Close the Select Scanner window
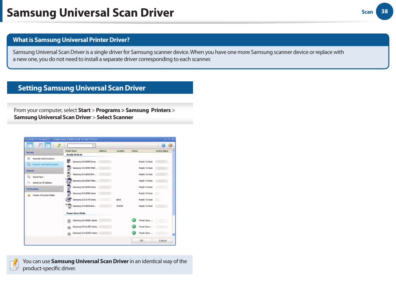The height and width of the screenshot is (281, 396). pos(173,139)
